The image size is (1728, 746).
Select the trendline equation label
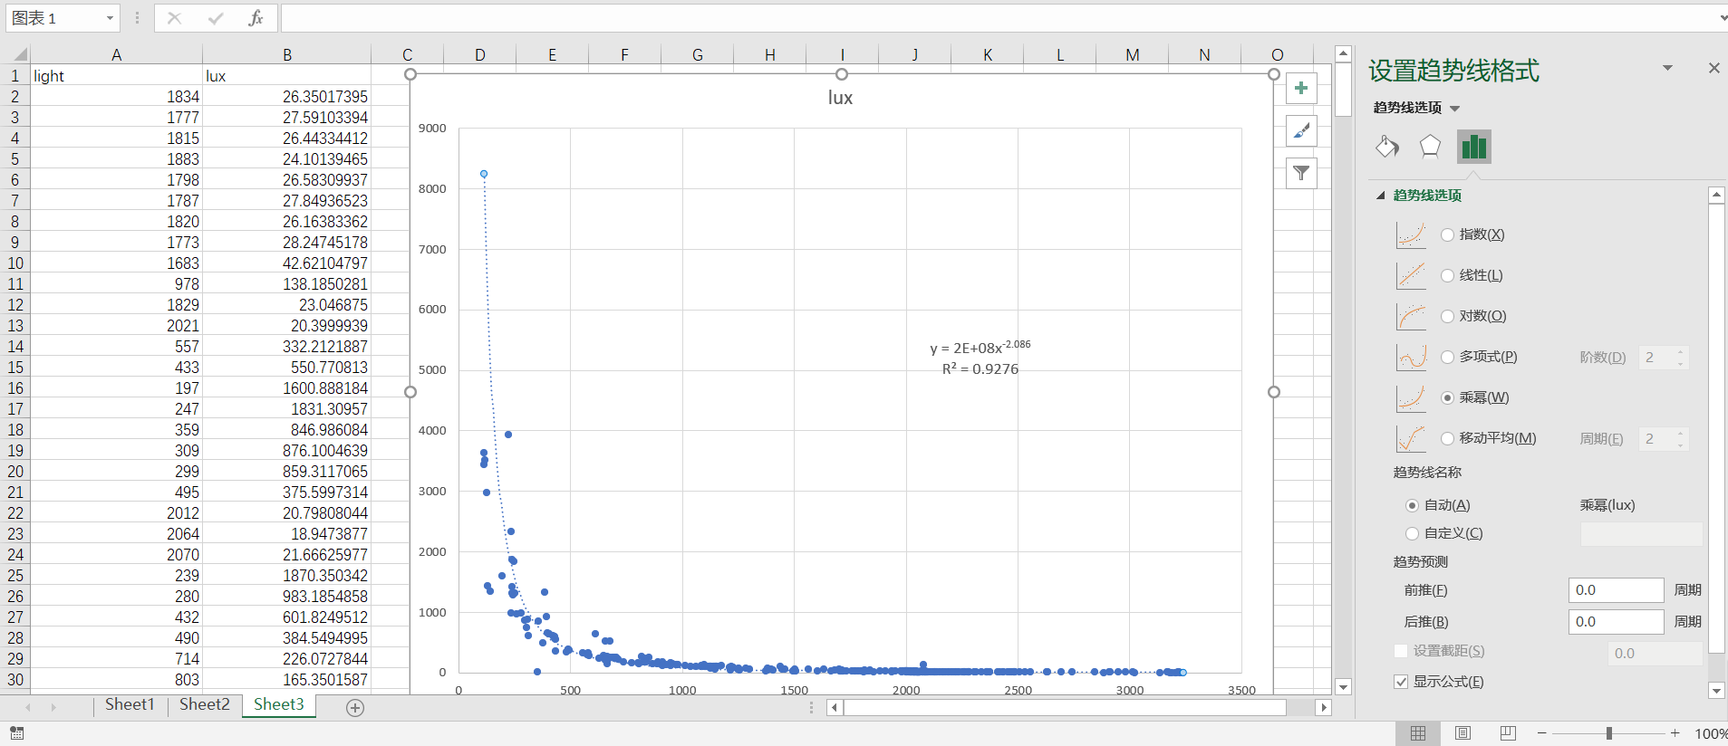click(x=980, y=358)
